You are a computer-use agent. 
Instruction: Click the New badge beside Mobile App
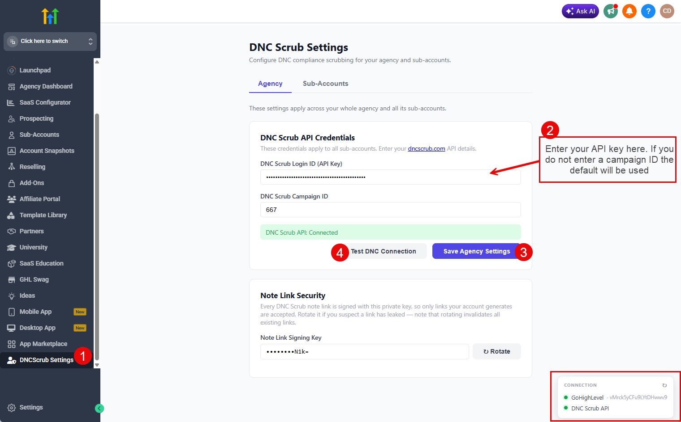pyautogui.click(x=80, y=312)
